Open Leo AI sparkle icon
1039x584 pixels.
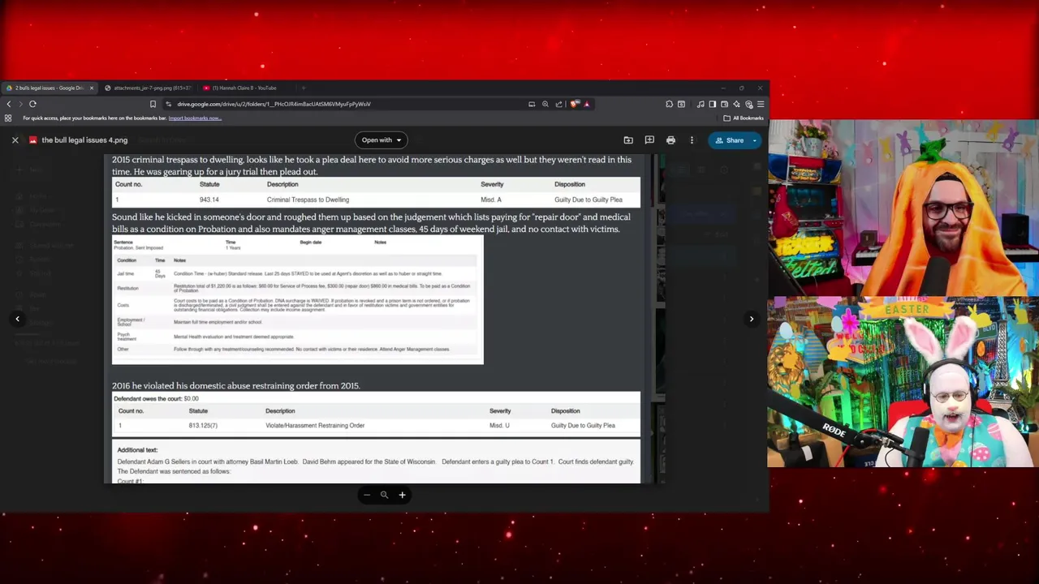(x=736, y=104)
